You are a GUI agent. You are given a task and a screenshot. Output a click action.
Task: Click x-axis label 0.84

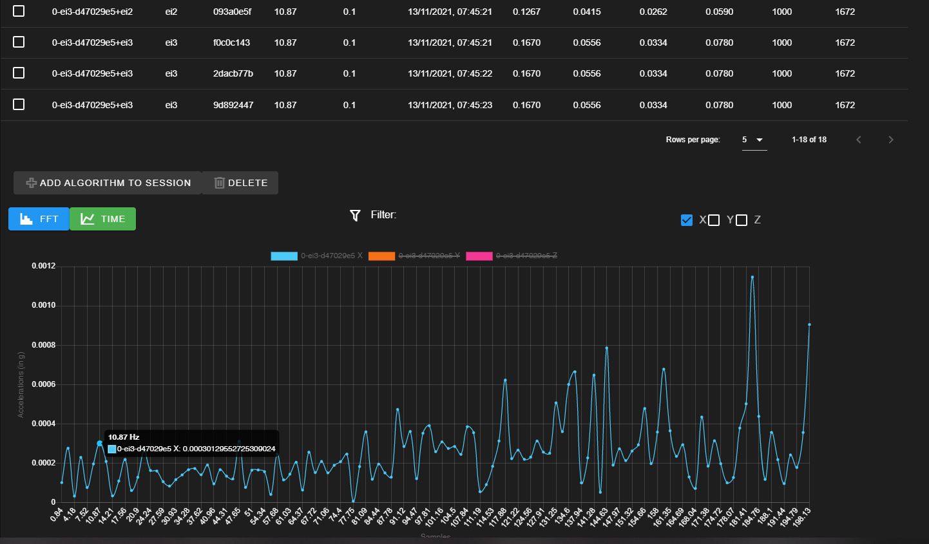click(x=55, y=515)
